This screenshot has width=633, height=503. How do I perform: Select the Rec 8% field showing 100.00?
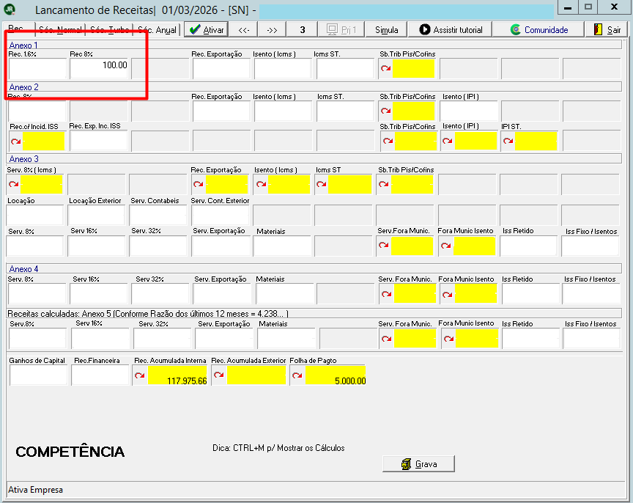click(x=100, y=68)
